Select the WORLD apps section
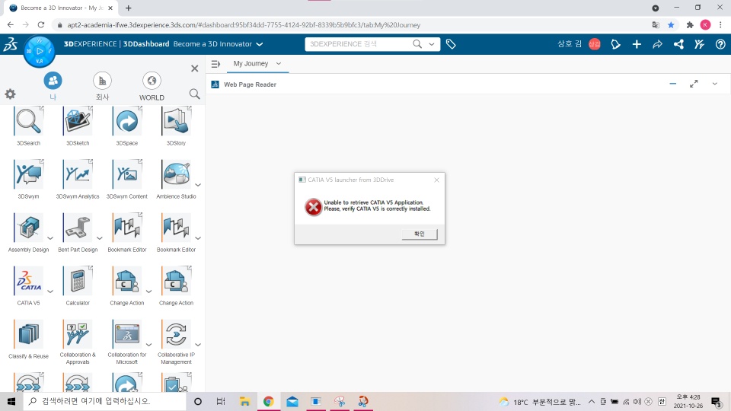Screen dimensions: 731x411 (152, 87)
